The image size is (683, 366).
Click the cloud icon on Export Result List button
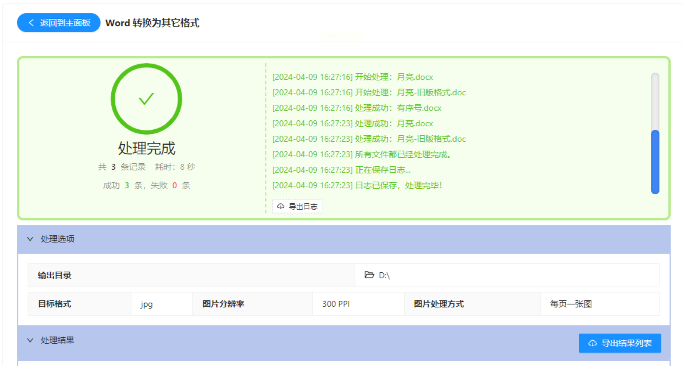[x=592, y=343]
